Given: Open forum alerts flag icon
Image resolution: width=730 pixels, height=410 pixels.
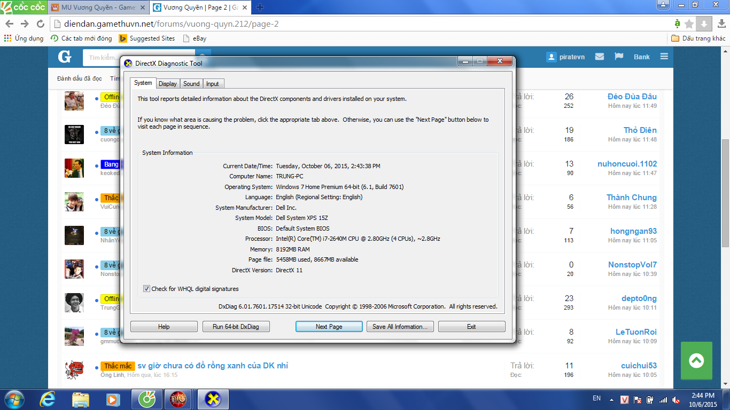Looking at the screenshot, I should tap(619, 57).
